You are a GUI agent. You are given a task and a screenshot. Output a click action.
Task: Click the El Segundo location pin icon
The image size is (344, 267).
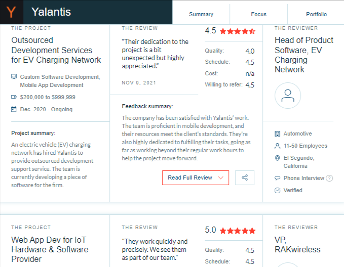coord(277,159)
